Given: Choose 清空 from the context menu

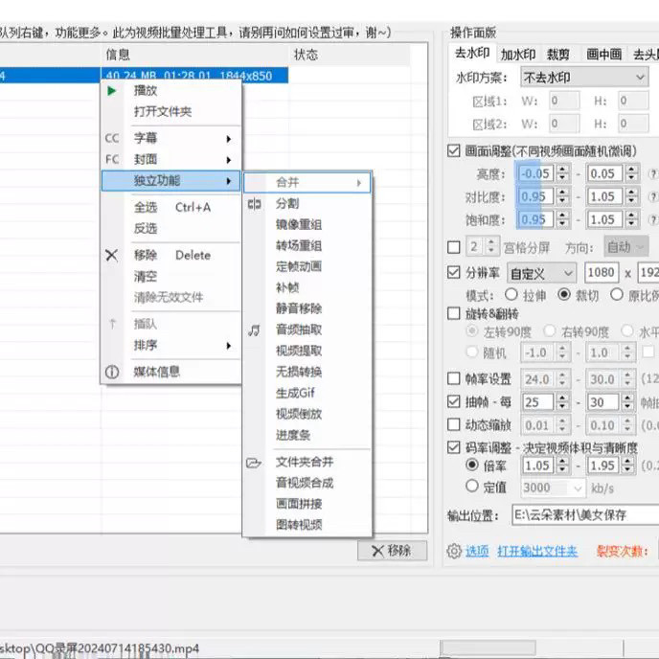Looking at the screenshot, I should tap(145, 277).
